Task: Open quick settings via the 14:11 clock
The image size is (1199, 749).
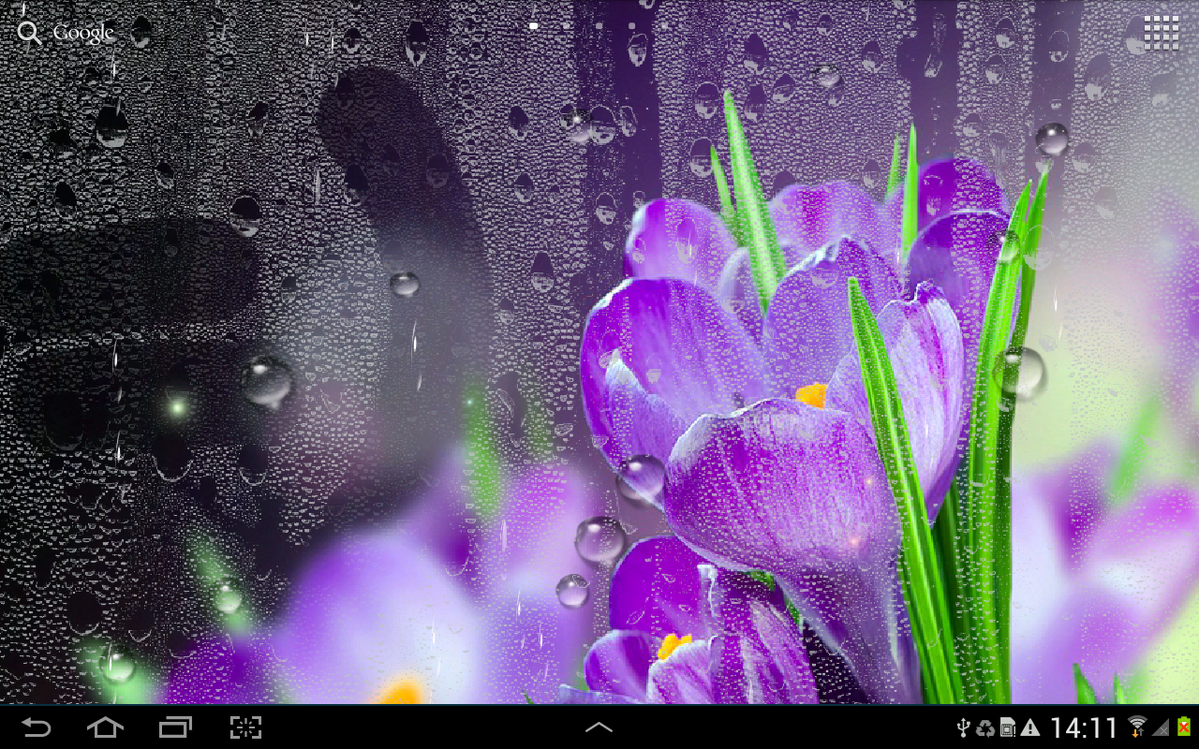Action: [x=1084, y=727]
